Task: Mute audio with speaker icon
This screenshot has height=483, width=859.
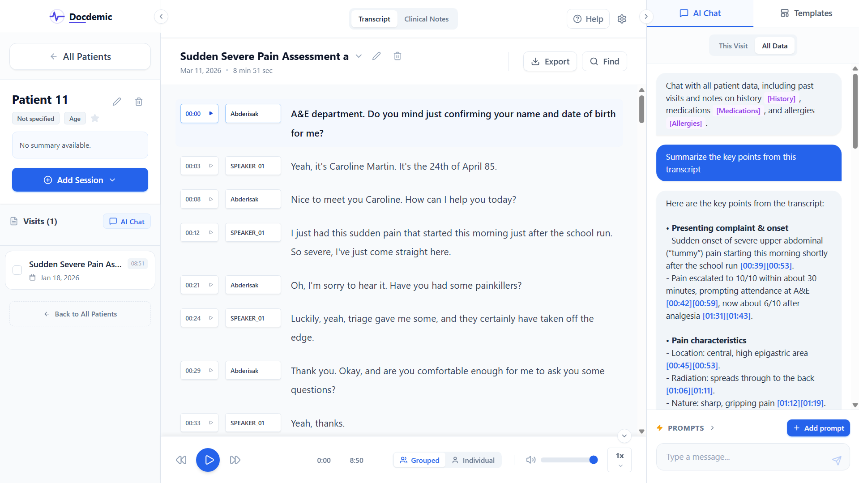Action: pos(531,460)
